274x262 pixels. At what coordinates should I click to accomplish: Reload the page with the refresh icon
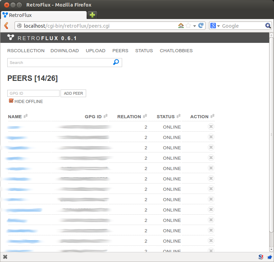(x=201, y=26)
